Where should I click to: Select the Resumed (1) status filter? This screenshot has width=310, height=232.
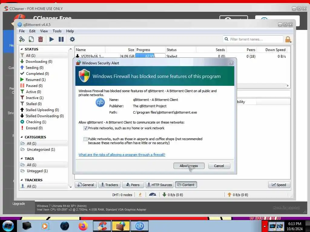[36, 80]
